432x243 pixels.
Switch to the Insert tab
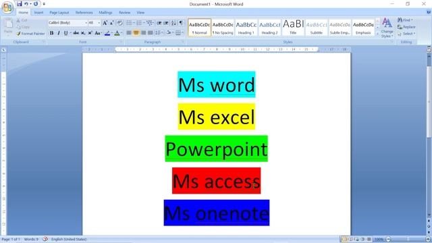(x=38, y=13)
